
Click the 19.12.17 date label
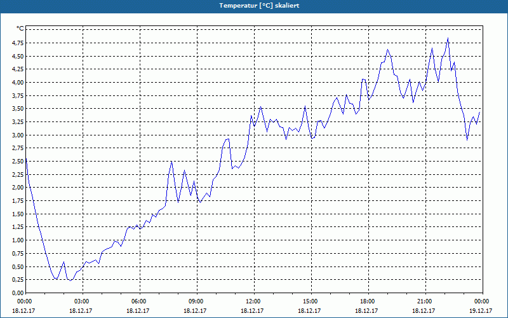481,310
